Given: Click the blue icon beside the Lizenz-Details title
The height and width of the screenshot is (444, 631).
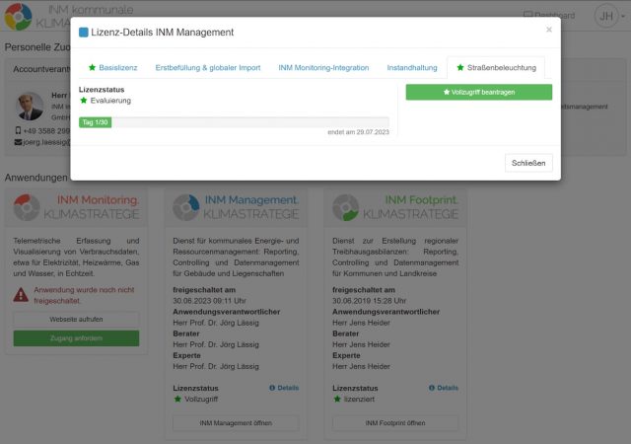Looking at the screenshot, I should (84, 33).
